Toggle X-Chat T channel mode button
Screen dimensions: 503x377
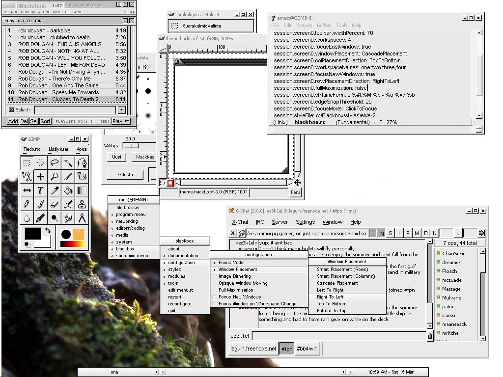coord(373,233)
